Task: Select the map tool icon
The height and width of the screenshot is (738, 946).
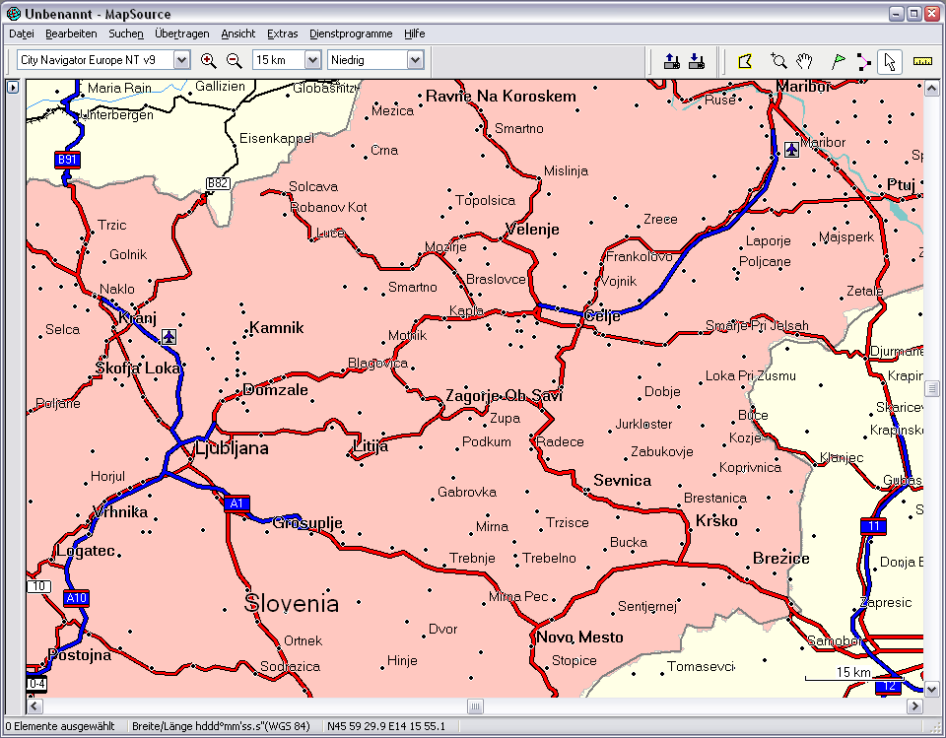Action: click(x=745, y=61)
